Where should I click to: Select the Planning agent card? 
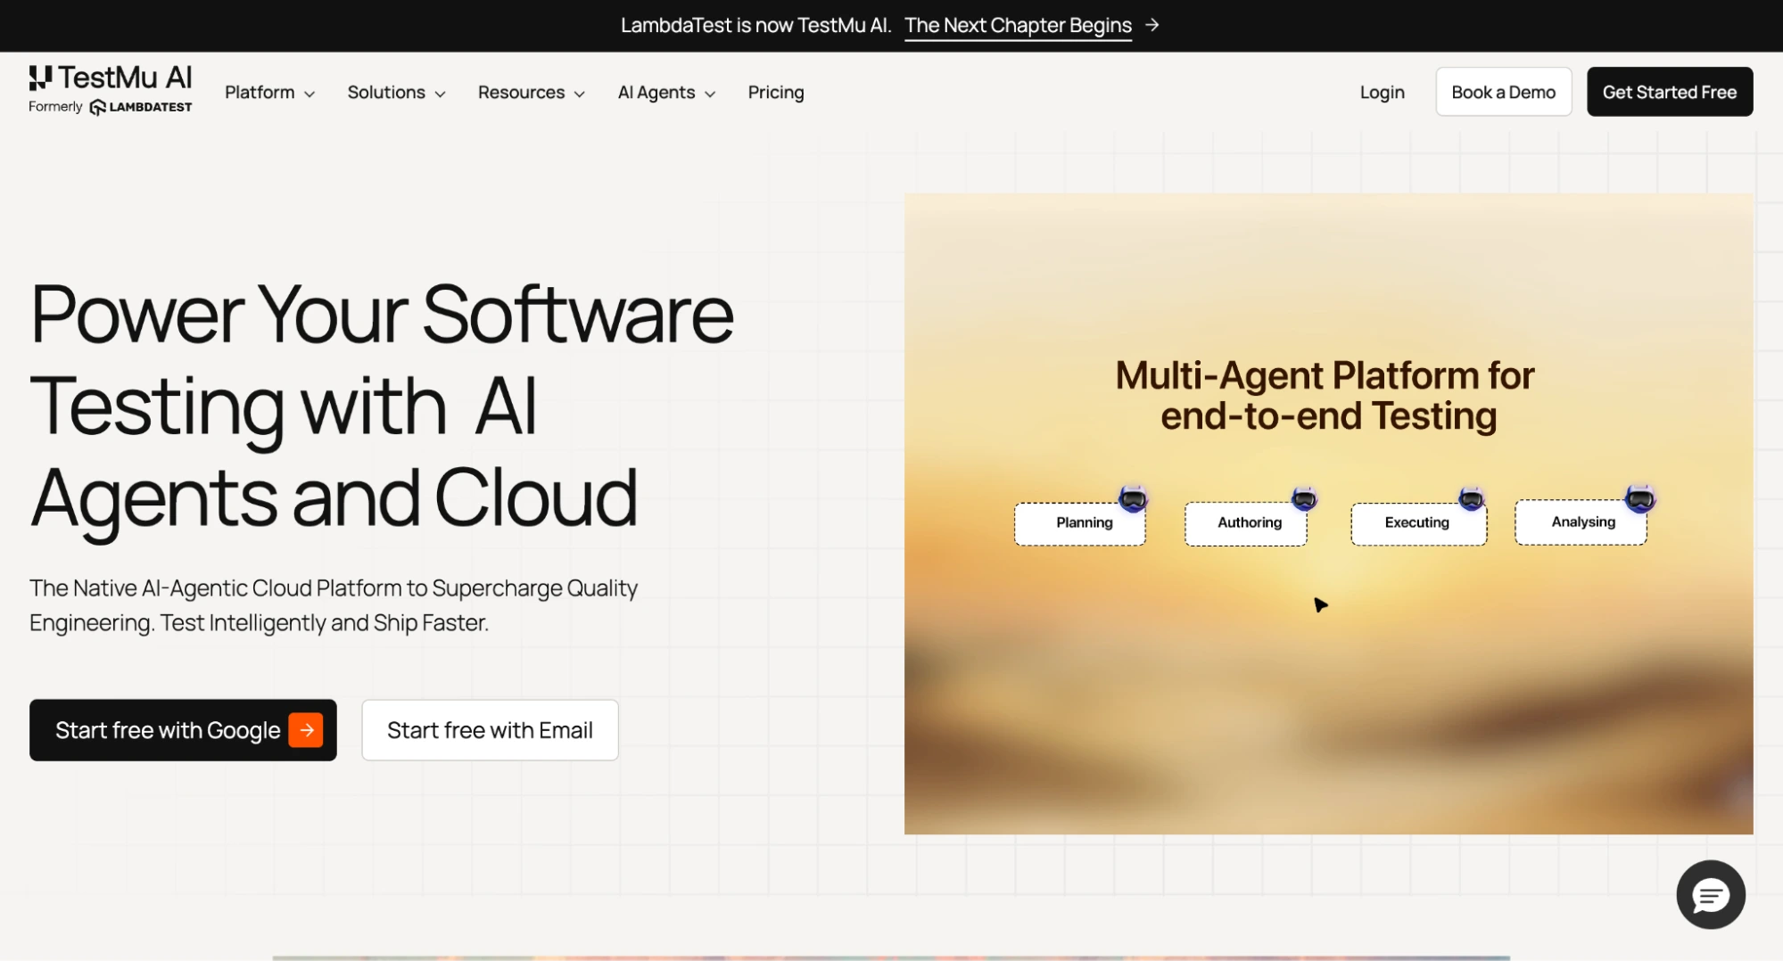point(1080,523)
